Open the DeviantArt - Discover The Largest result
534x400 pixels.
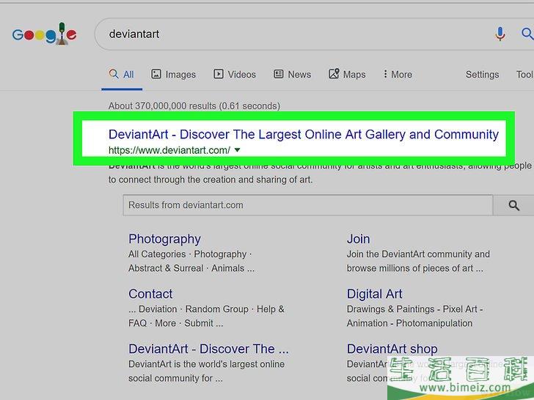(304, 134)
